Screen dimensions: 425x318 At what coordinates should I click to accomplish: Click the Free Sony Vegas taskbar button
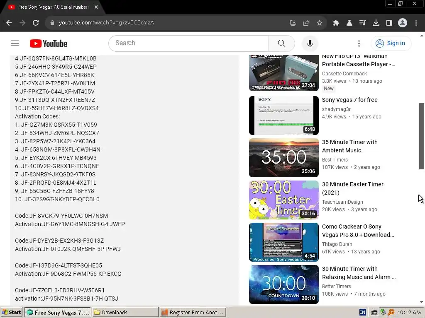pos(58,312)
